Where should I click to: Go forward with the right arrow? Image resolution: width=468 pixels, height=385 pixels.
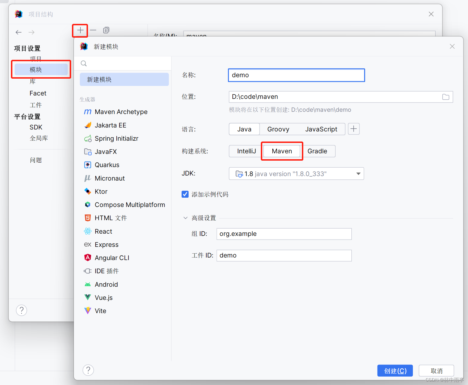click(x=31, y=32)
